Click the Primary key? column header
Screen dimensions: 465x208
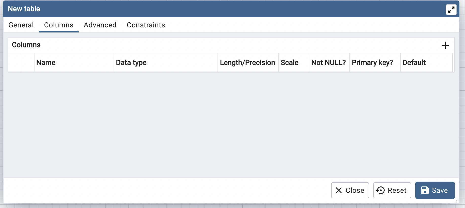pyautogui.click(x=372, y=63)
